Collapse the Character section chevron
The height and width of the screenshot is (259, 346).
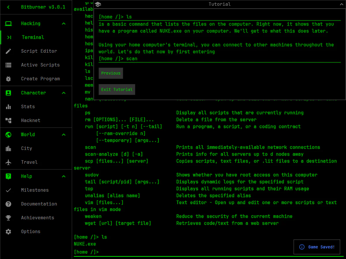[x=64, y=93]
